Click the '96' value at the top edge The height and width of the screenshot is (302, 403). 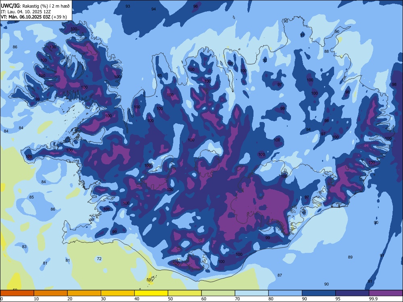click(x=195, y=6)
